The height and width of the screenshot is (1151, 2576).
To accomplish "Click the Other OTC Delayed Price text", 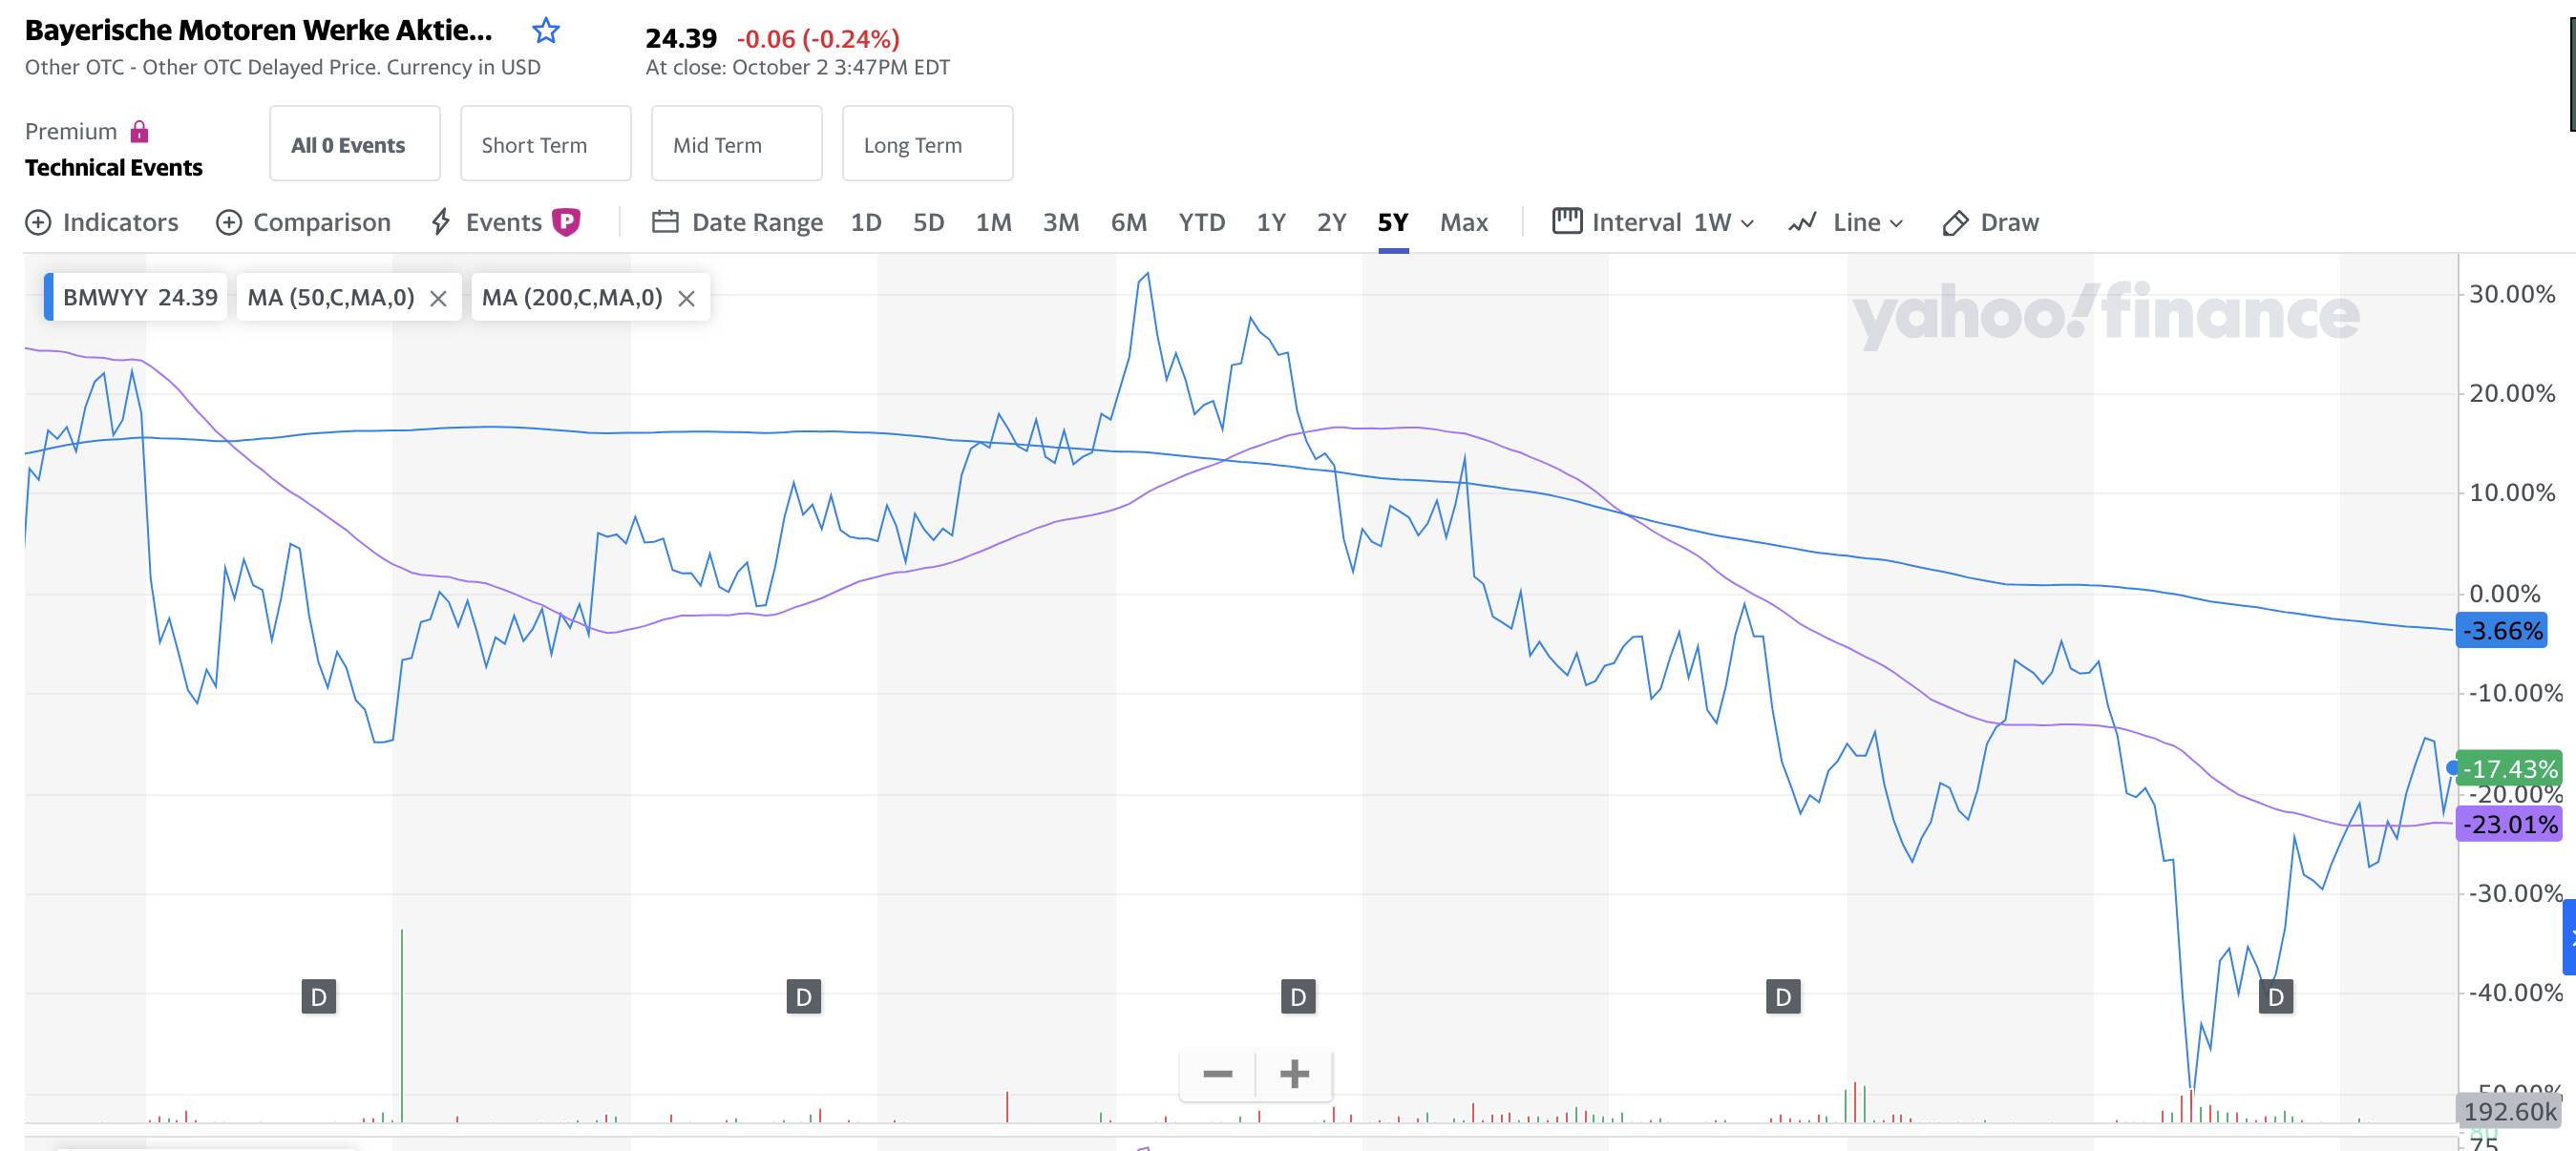I will (x=283, y=67).
